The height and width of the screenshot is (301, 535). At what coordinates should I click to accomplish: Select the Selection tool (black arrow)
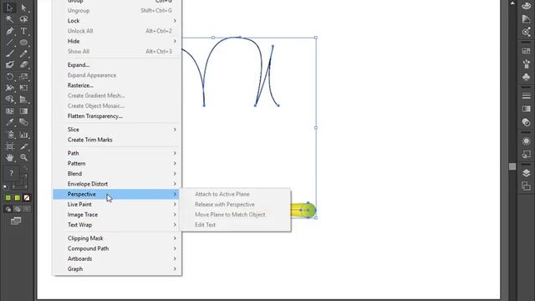pos(9,8)
